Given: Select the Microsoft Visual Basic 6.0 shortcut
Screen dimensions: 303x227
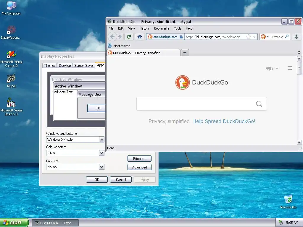Looking at the screenshot, I should pyautogui.click(x=11, y=107).
